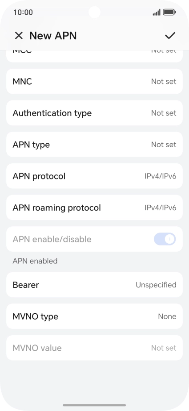
Task: Tap the battery icon in the status bar
Action: point(169,12)
